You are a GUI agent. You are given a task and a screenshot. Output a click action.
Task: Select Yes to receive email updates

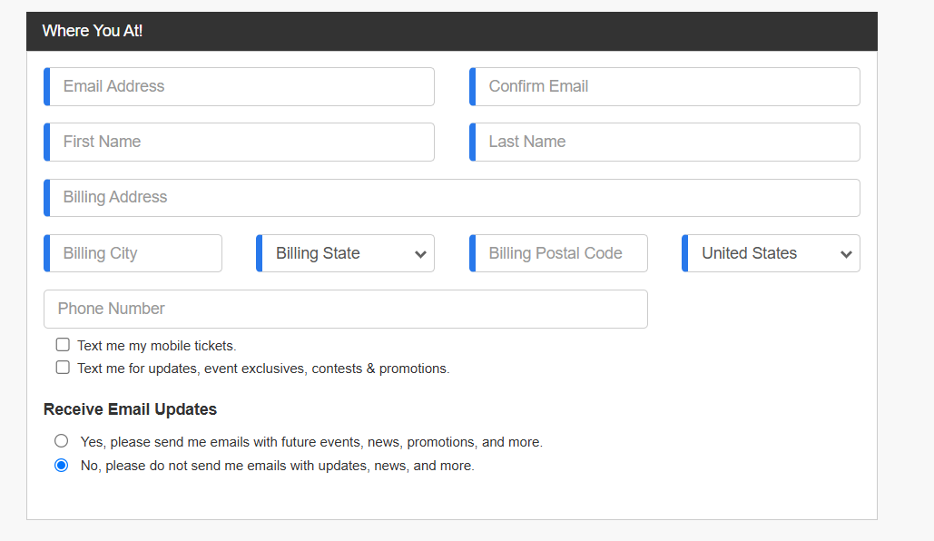(x=62, y=441)
